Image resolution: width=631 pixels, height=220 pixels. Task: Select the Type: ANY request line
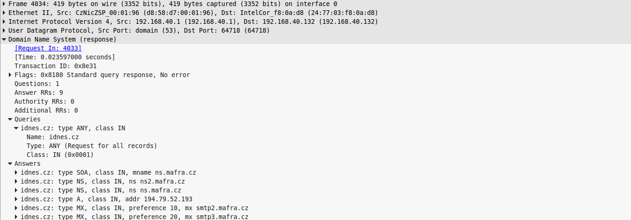point(92,146)
